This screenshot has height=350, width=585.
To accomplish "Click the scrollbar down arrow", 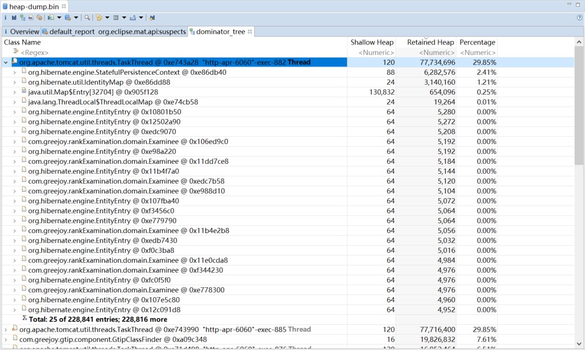I will 579,343.
